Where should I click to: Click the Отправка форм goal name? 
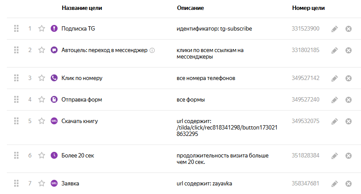coord(82,100)
